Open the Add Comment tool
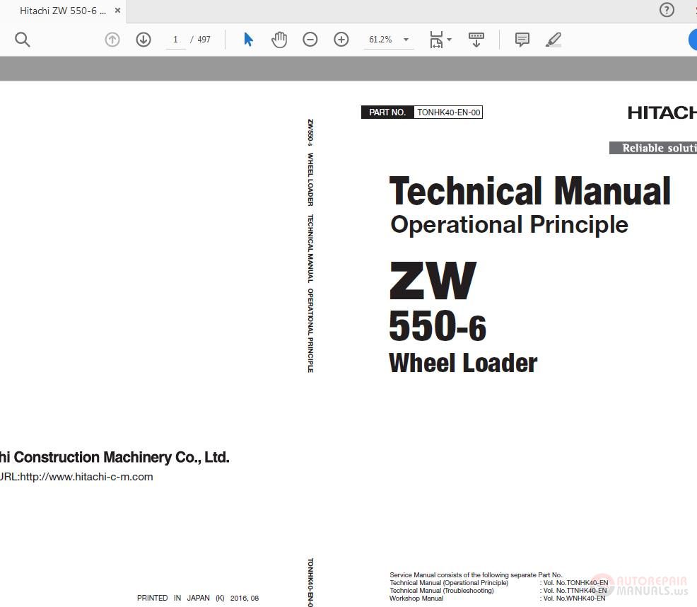 [x=522, y=39]
